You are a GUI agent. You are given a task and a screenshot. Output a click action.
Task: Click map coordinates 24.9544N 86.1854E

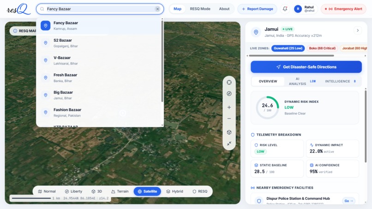point(79,198)
